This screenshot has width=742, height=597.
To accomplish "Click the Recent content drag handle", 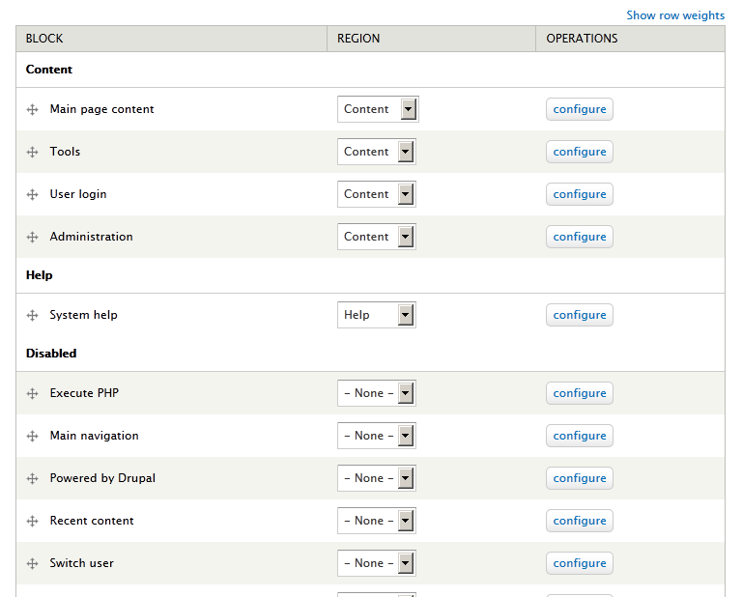I will tap(33, 522).
